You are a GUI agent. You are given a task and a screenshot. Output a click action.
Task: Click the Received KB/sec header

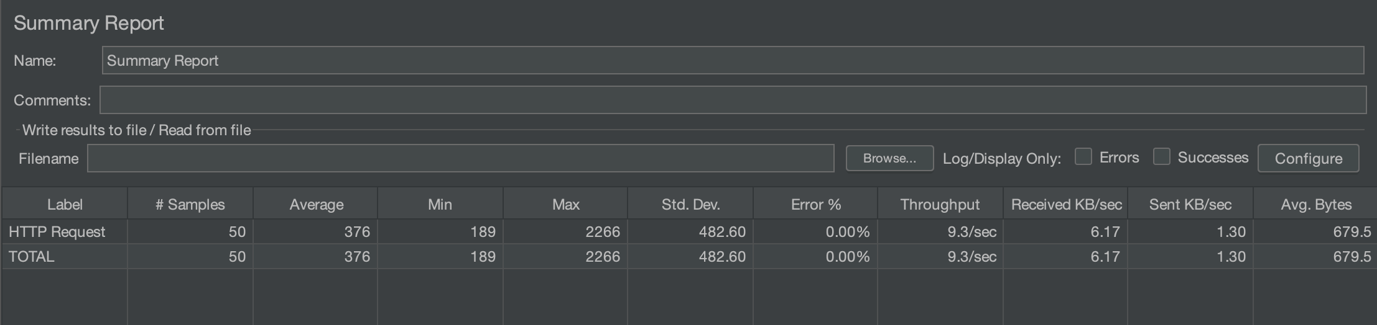[1066, 204]
